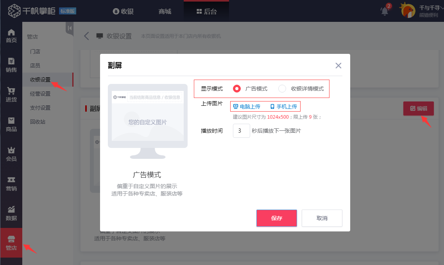
Task: Dismiss the 副屏 dialog via X
Action: (338, 66)
